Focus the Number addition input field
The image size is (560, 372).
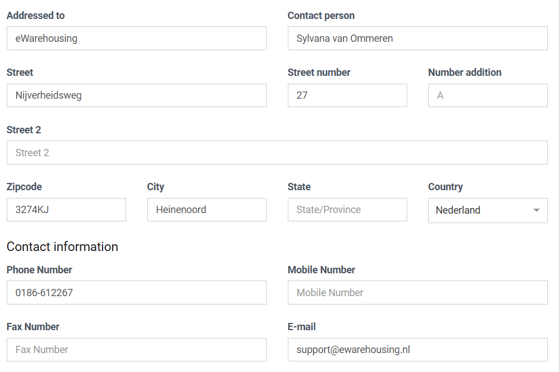488,95
